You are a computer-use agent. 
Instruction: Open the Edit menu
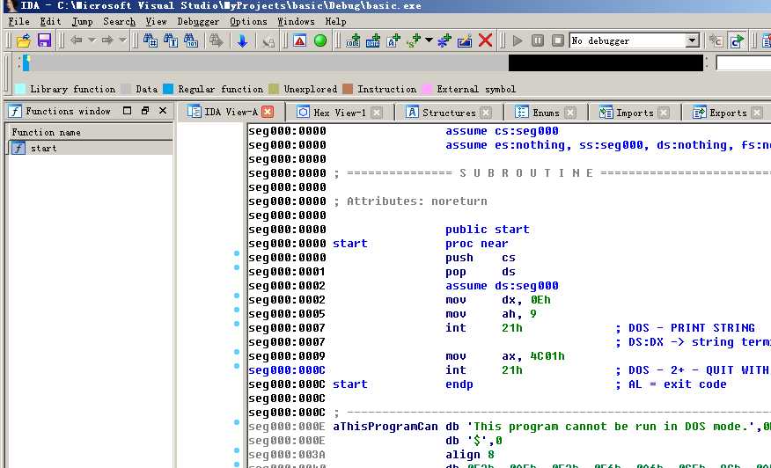pos(50,22)
